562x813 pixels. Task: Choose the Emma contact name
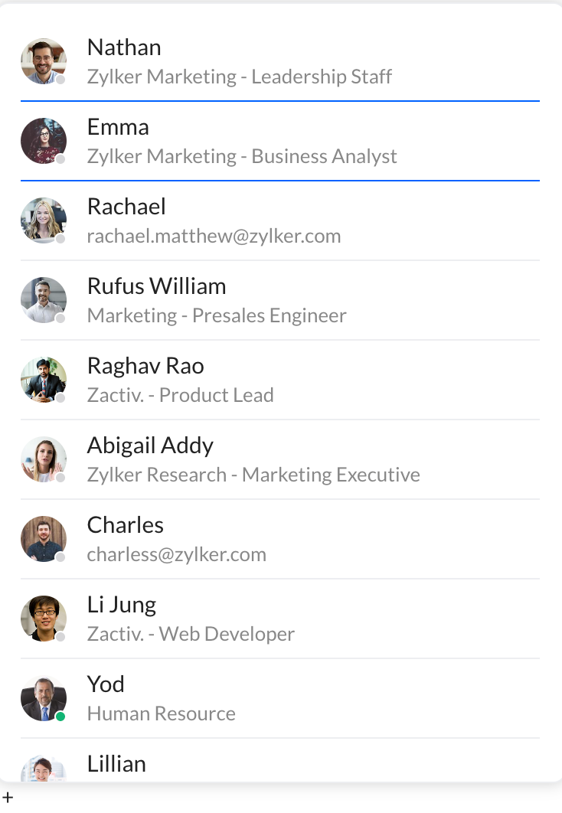[118, 127]
